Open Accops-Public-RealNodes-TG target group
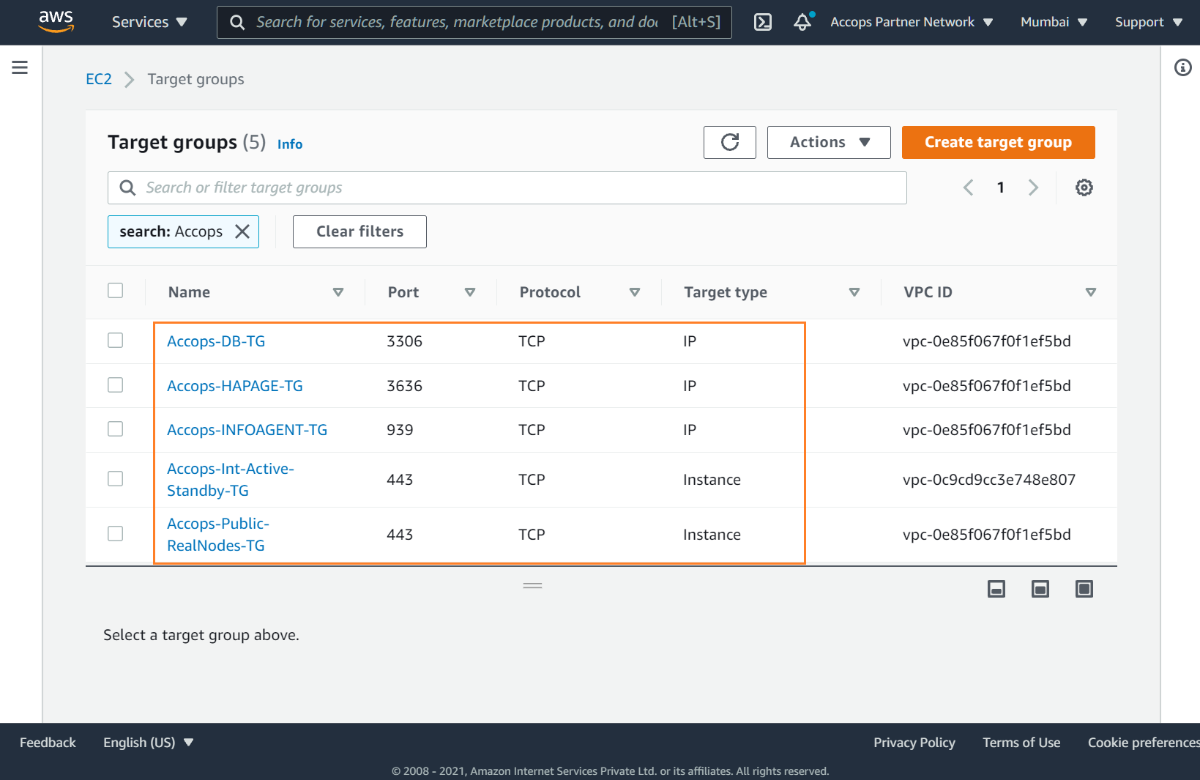Screen dimensions: 1200x780 (218, 535)
